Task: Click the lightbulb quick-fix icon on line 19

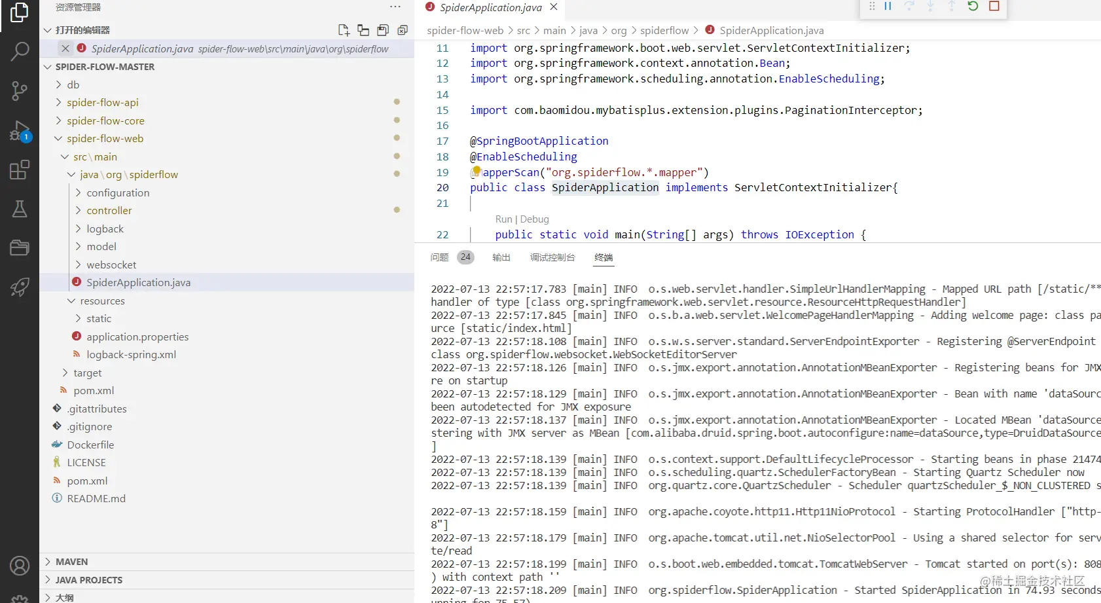Action: 477,172
